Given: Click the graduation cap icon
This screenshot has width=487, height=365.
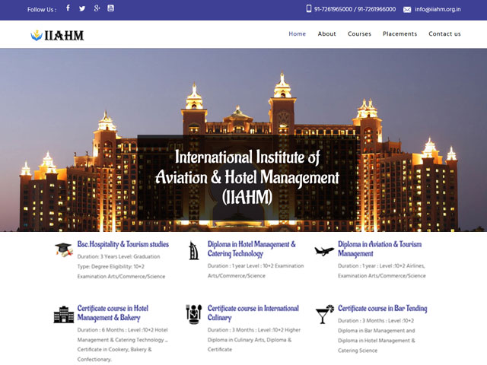Looking at the screenshot, I should pyautogui.click(x=64, y=249).
